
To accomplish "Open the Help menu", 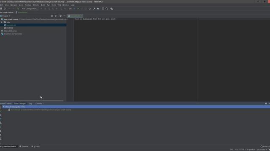I will [73, 5].
